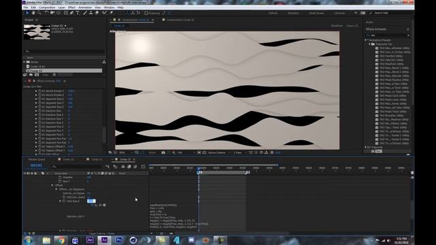Select the Default workspace
Image resolution: width=436 pixels, height=245 pixels.
(x=272, y=13)
